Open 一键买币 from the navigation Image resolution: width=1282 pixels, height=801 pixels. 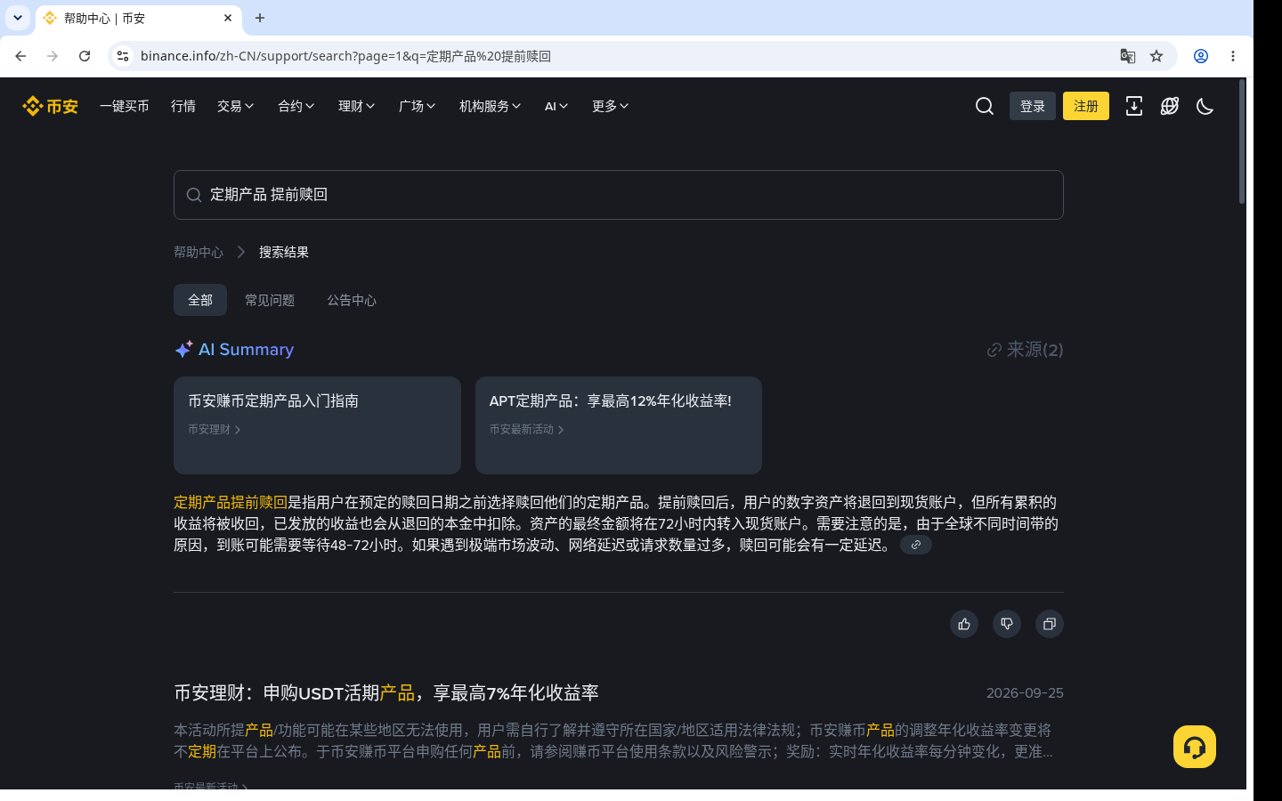point(125,106)
